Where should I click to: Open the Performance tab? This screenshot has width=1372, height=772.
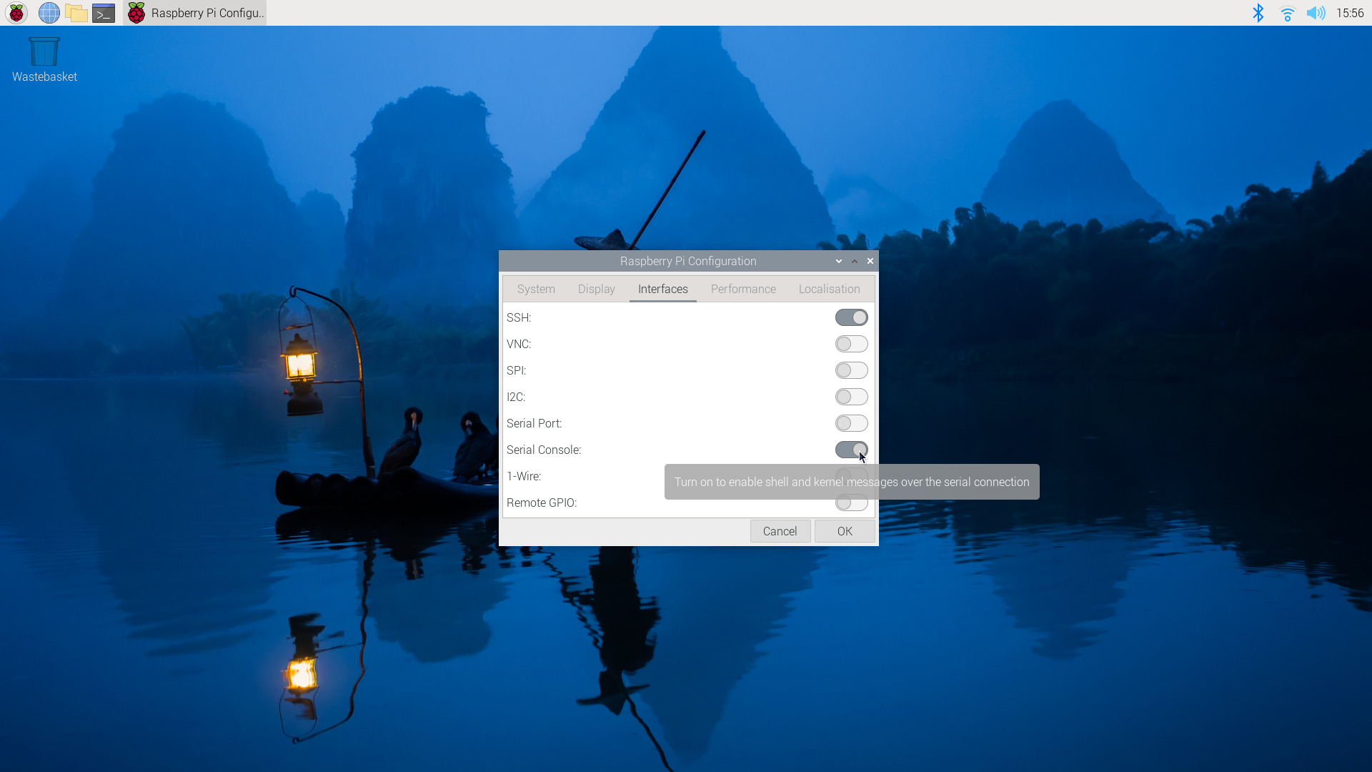pos(743,289)
